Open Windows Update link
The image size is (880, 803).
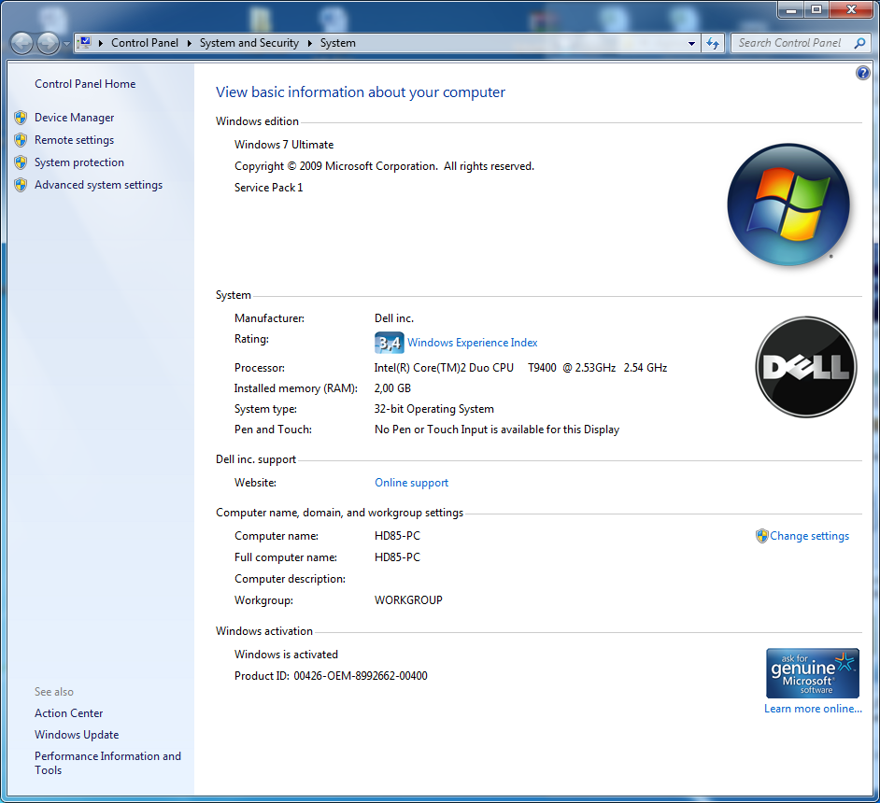[x=77, y=734]
